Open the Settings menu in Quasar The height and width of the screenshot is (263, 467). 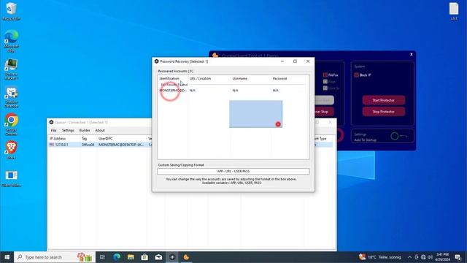click(68, 130)
